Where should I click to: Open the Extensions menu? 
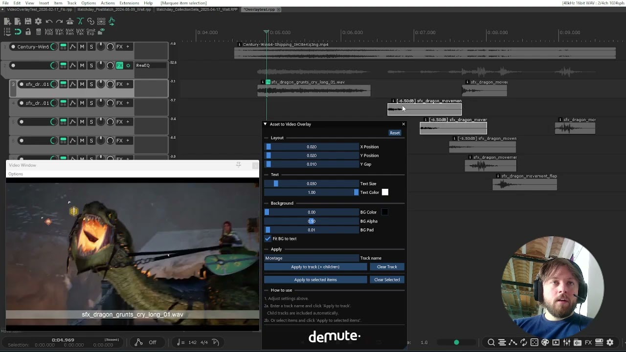(x=129, y=3)
